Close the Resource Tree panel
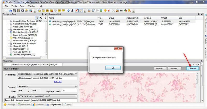Screen dimensions: 207x109 (x=46, y=14)
